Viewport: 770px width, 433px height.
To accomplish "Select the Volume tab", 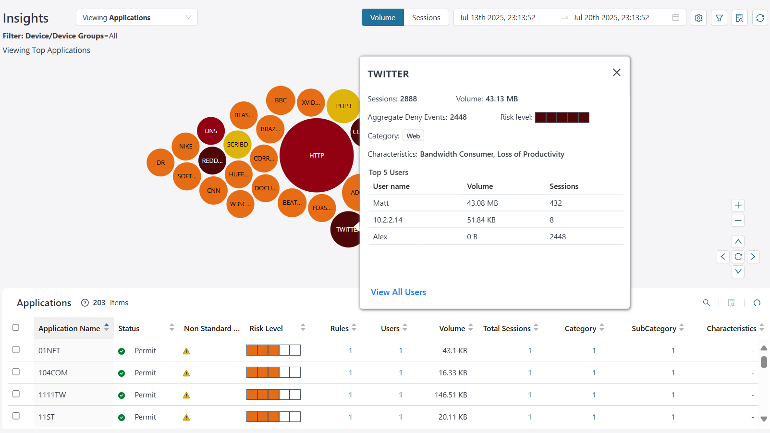I will pyautogui.click(x=382, y=17).
